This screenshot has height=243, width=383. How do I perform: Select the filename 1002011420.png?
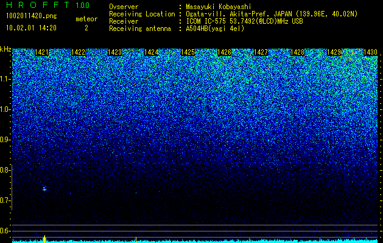(x=32, y=16)
